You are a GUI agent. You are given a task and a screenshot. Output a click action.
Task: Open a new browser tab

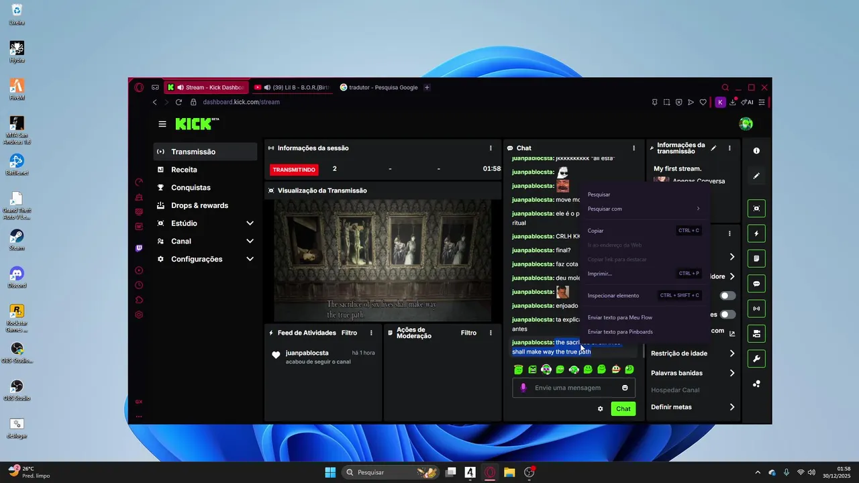click(x=427, y=87)
